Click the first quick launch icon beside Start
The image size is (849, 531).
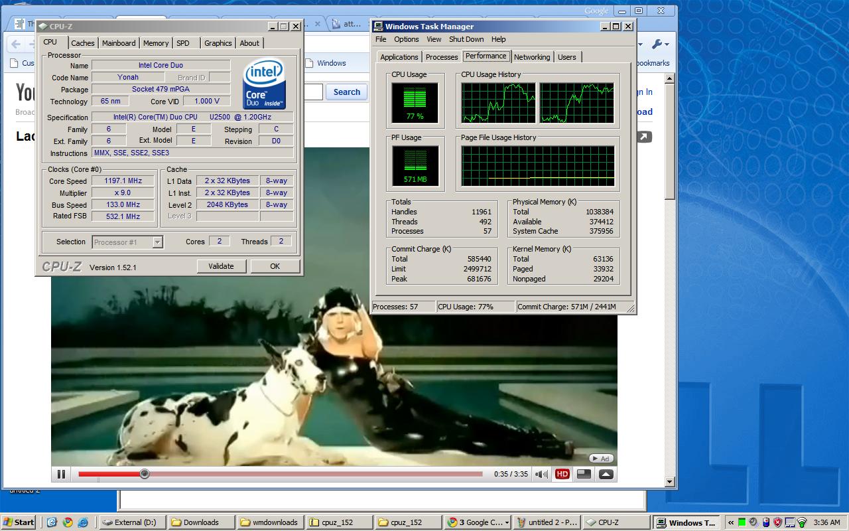click(x=52, y=522)
